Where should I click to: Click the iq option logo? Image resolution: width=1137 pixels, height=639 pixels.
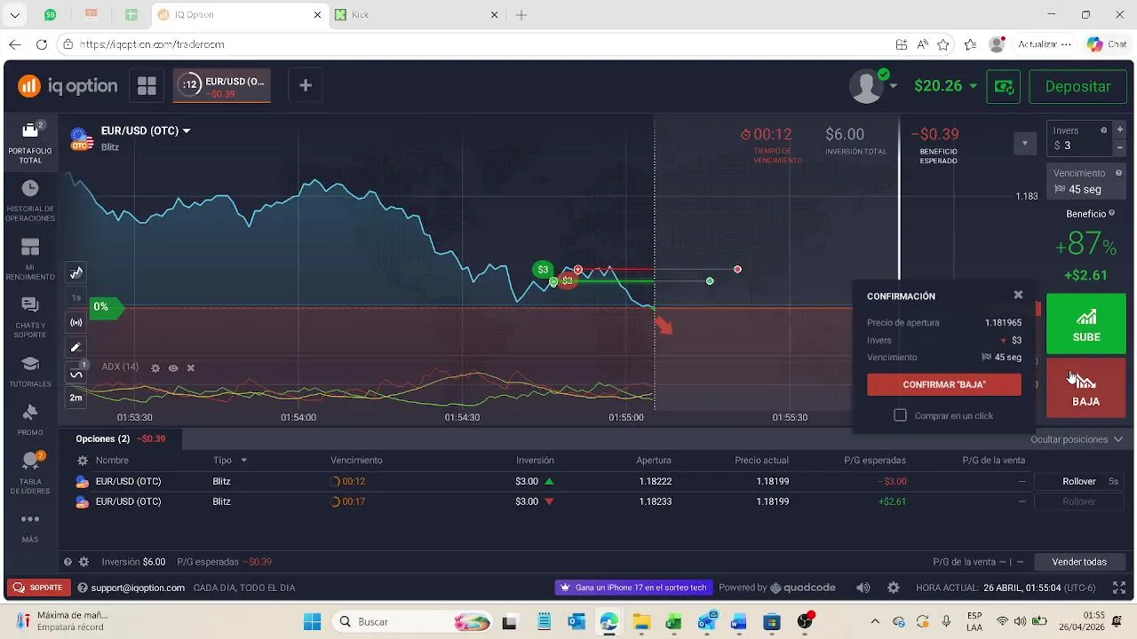point(68,86)
